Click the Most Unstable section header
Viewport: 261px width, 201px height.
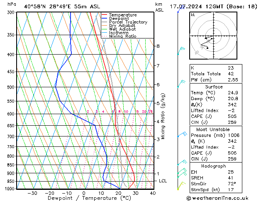click(x=213, y=129)
